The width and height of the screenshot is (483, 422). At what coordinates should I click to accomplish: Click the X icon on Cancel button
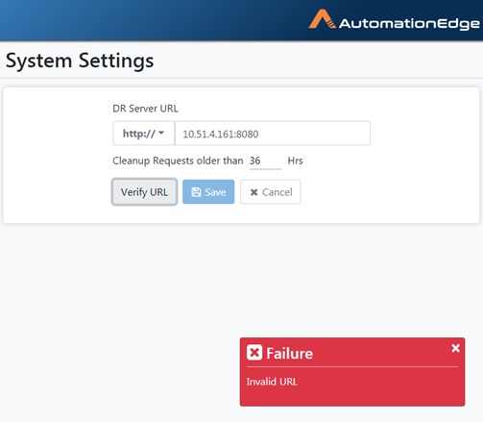(254, 192)
